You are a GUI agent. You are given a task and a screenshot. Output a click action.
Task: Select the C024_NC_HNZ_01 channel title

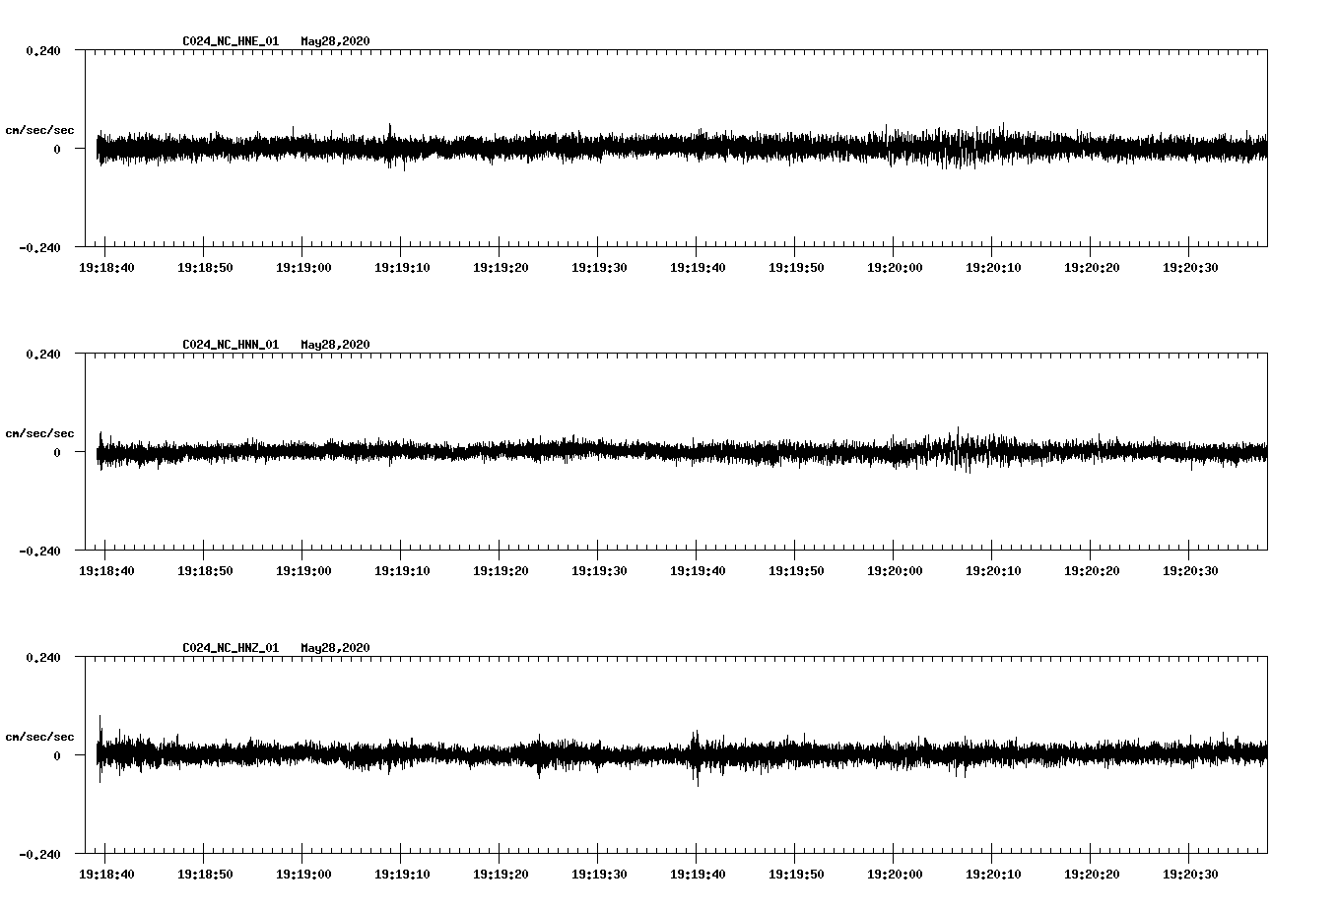pos(231,648)
